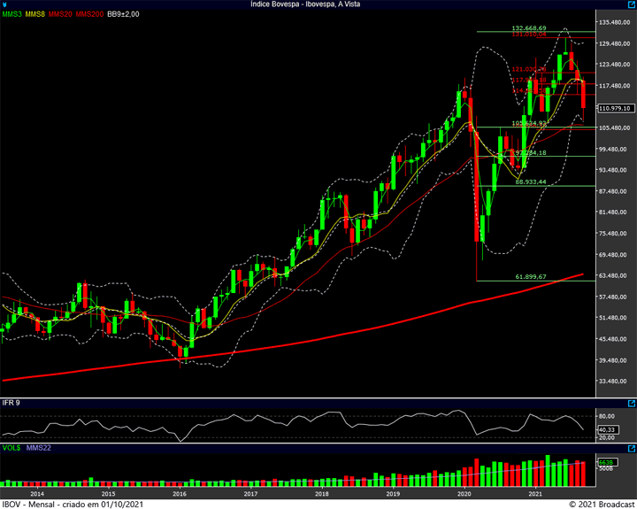The width and height of the screenshot is (637, 509).
Task: Click the 61.899,67 support level label
Action: [x=532, y=277]
